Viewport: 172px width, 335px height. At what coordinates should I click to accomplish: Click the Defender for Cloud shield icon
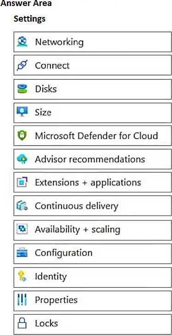pyautogui.click(x=22, y=136)
